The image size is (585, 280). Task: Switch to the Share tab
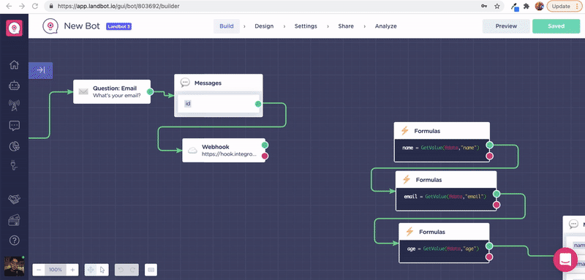(346, 26)
